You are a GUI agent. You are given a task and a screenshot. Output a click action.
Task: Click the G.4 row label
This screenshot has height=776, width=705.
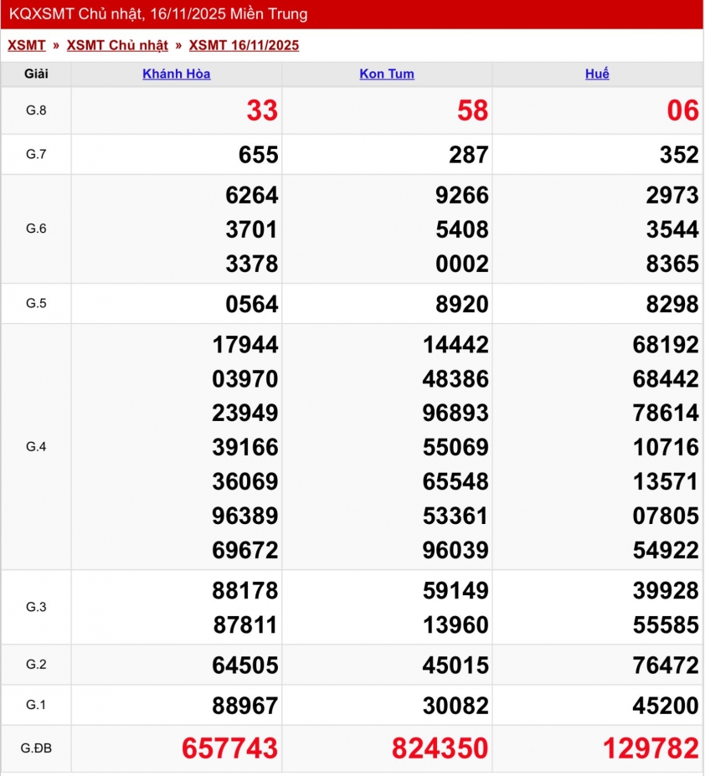[x=36, y=447]
